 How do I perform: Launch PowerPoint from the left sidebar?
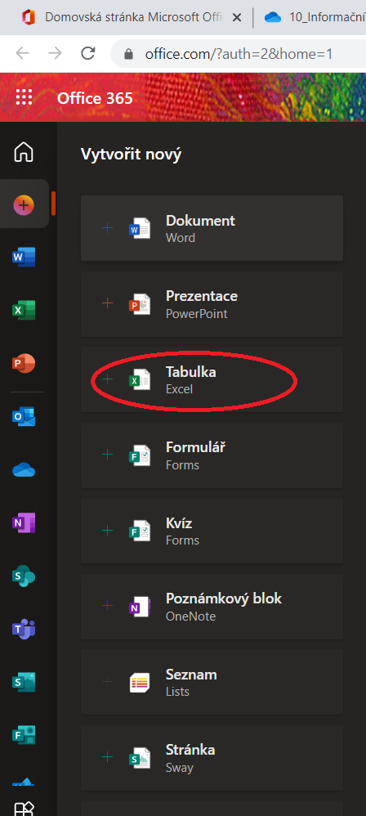24,363
